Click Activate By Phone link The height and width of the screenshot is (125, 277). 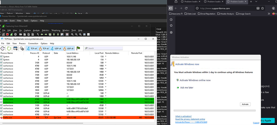(x=191, y=122)
